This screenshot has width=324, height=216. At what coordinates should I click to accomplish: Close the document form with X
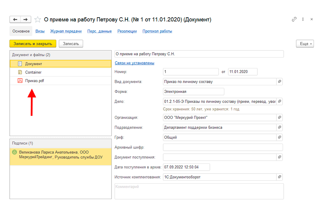(x=312, y=19)
